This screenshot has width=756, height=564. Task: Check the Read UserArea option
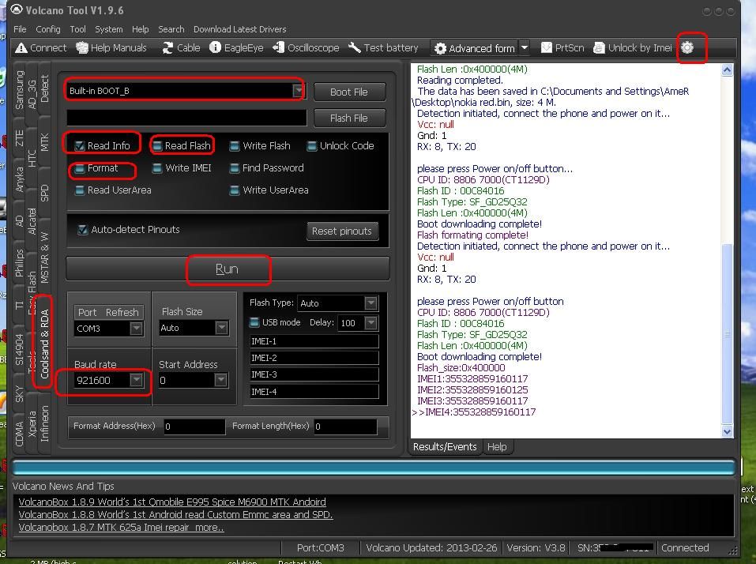pyautogui.click(x=80, y=190)
